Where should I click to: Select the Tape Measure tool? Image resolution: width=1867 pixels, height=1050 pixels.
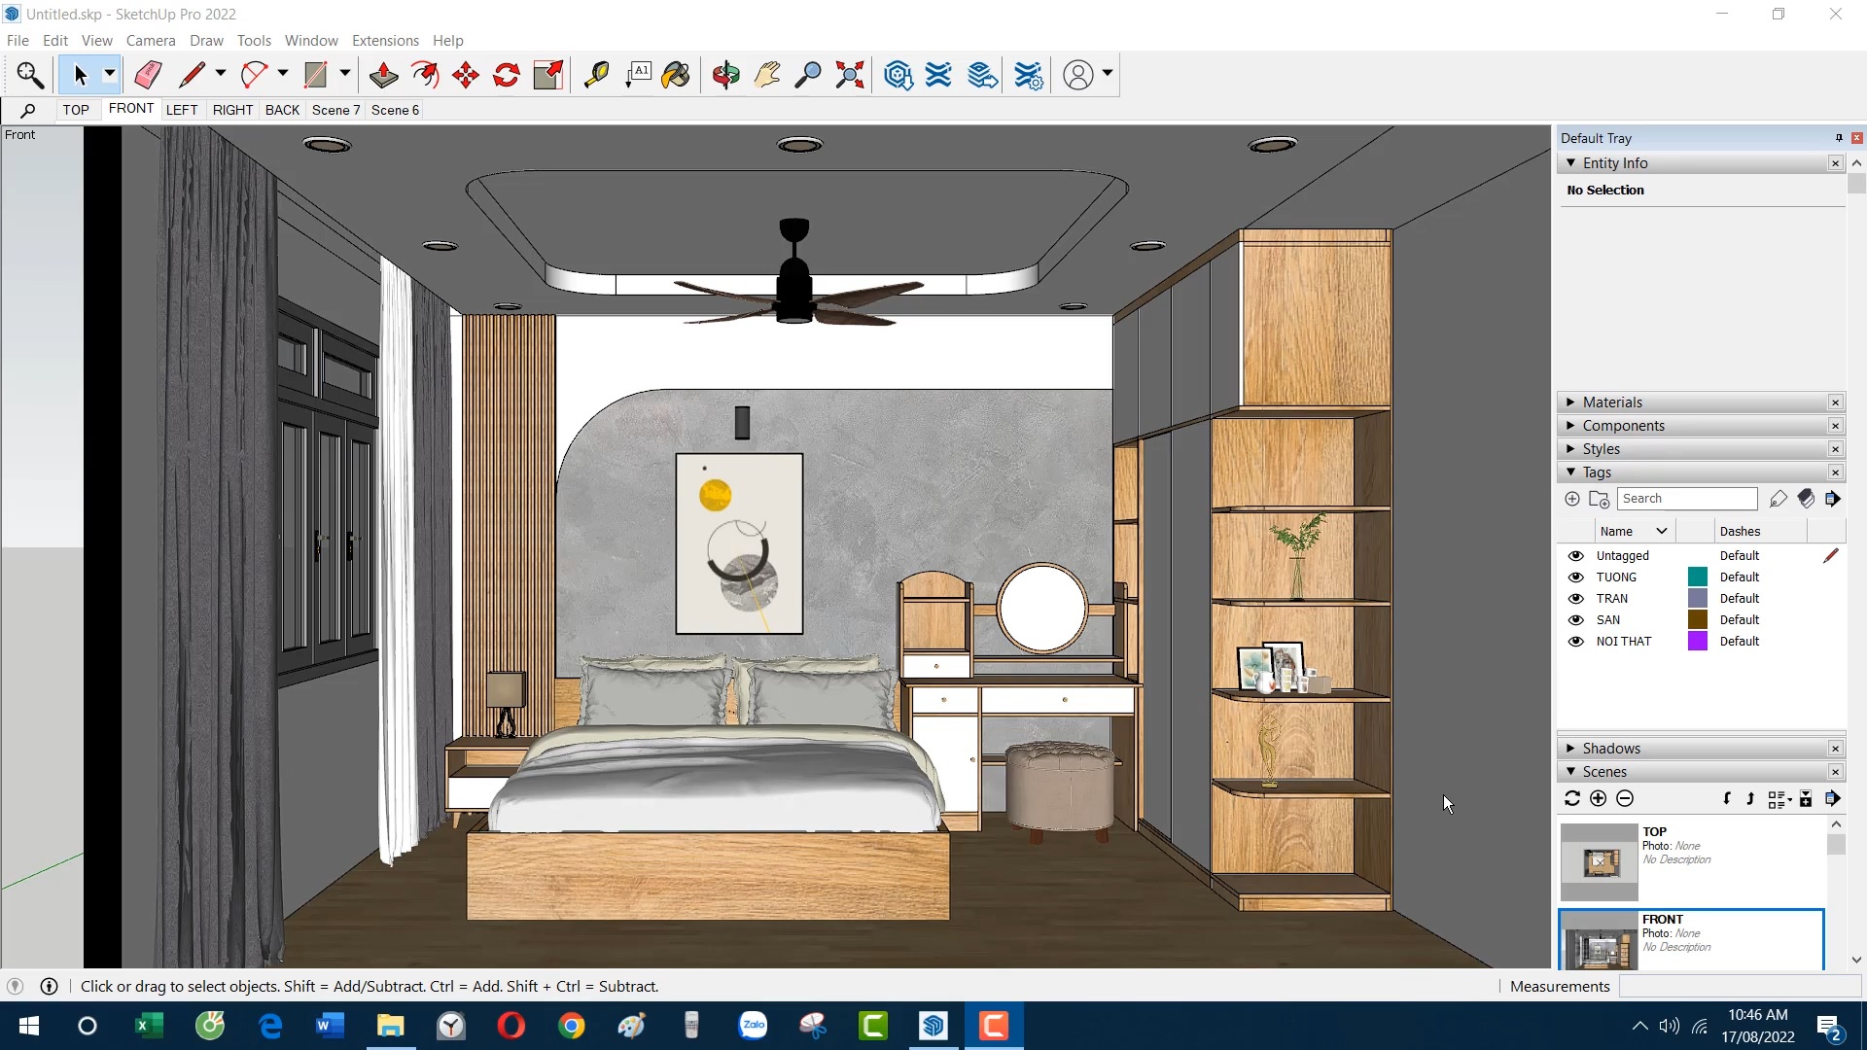pyautogui.click(x=596, y=75)
